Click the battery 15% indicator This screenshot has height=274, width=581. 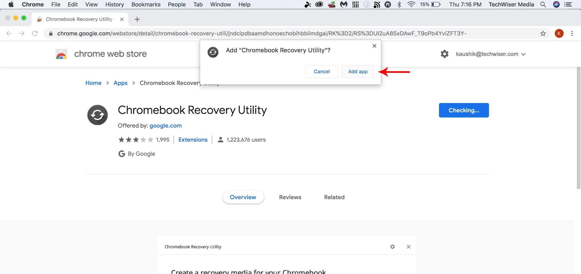tap(430, 4)
